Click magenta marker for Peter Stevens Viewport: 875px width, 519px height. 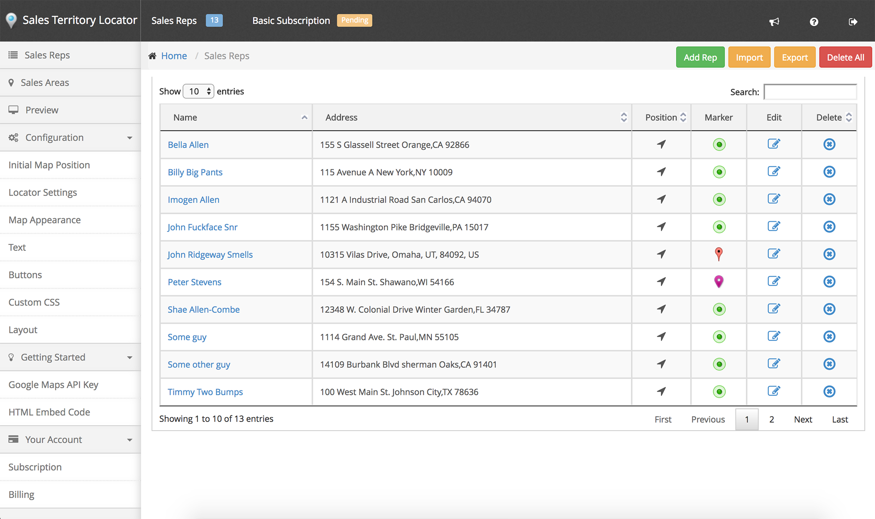click(x=719, y=281)
